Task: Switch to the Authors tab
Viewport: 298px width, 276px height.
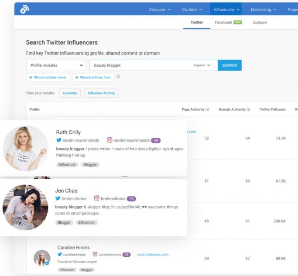Action: (x=260, y=23)
